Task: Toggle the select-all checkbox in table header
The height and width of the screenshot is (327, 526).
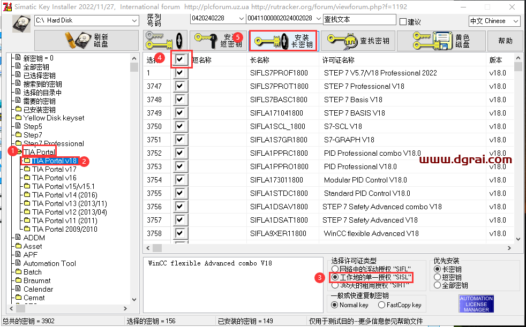Action: 181,59
